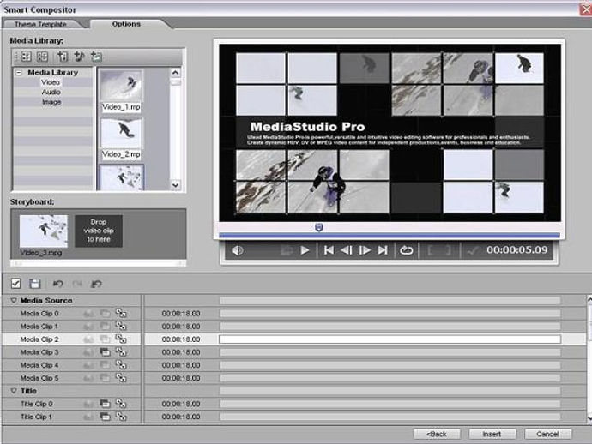Click the first Media Library toolbar icon
Image resolution: width=592 pixels, height=444 pixels.
tap(26, 57)
